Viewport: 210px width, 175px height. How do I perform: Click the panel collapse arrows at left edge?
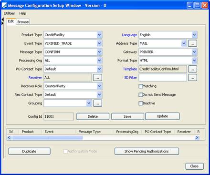coord(2,21)
